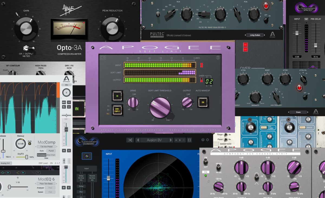Open the Analyzer dropdown showing Post
The image size is (325, 198).
(50, 188)
